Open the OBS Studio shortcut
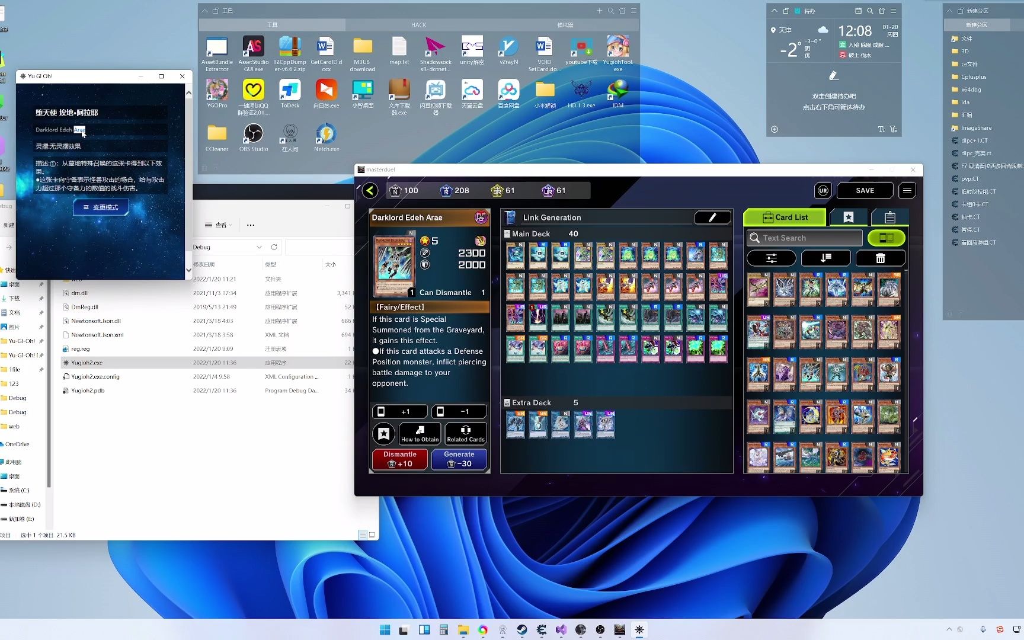 [253, 137]
